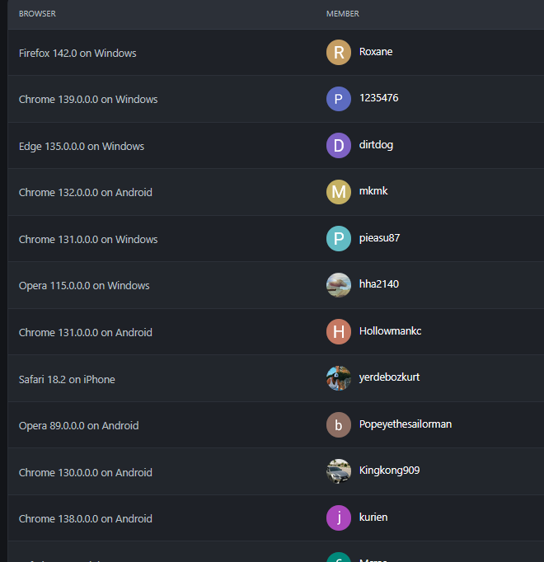544x562 pixels.
Task: View hha2140's profile photo thumbnail
Action: pos(339,285)
